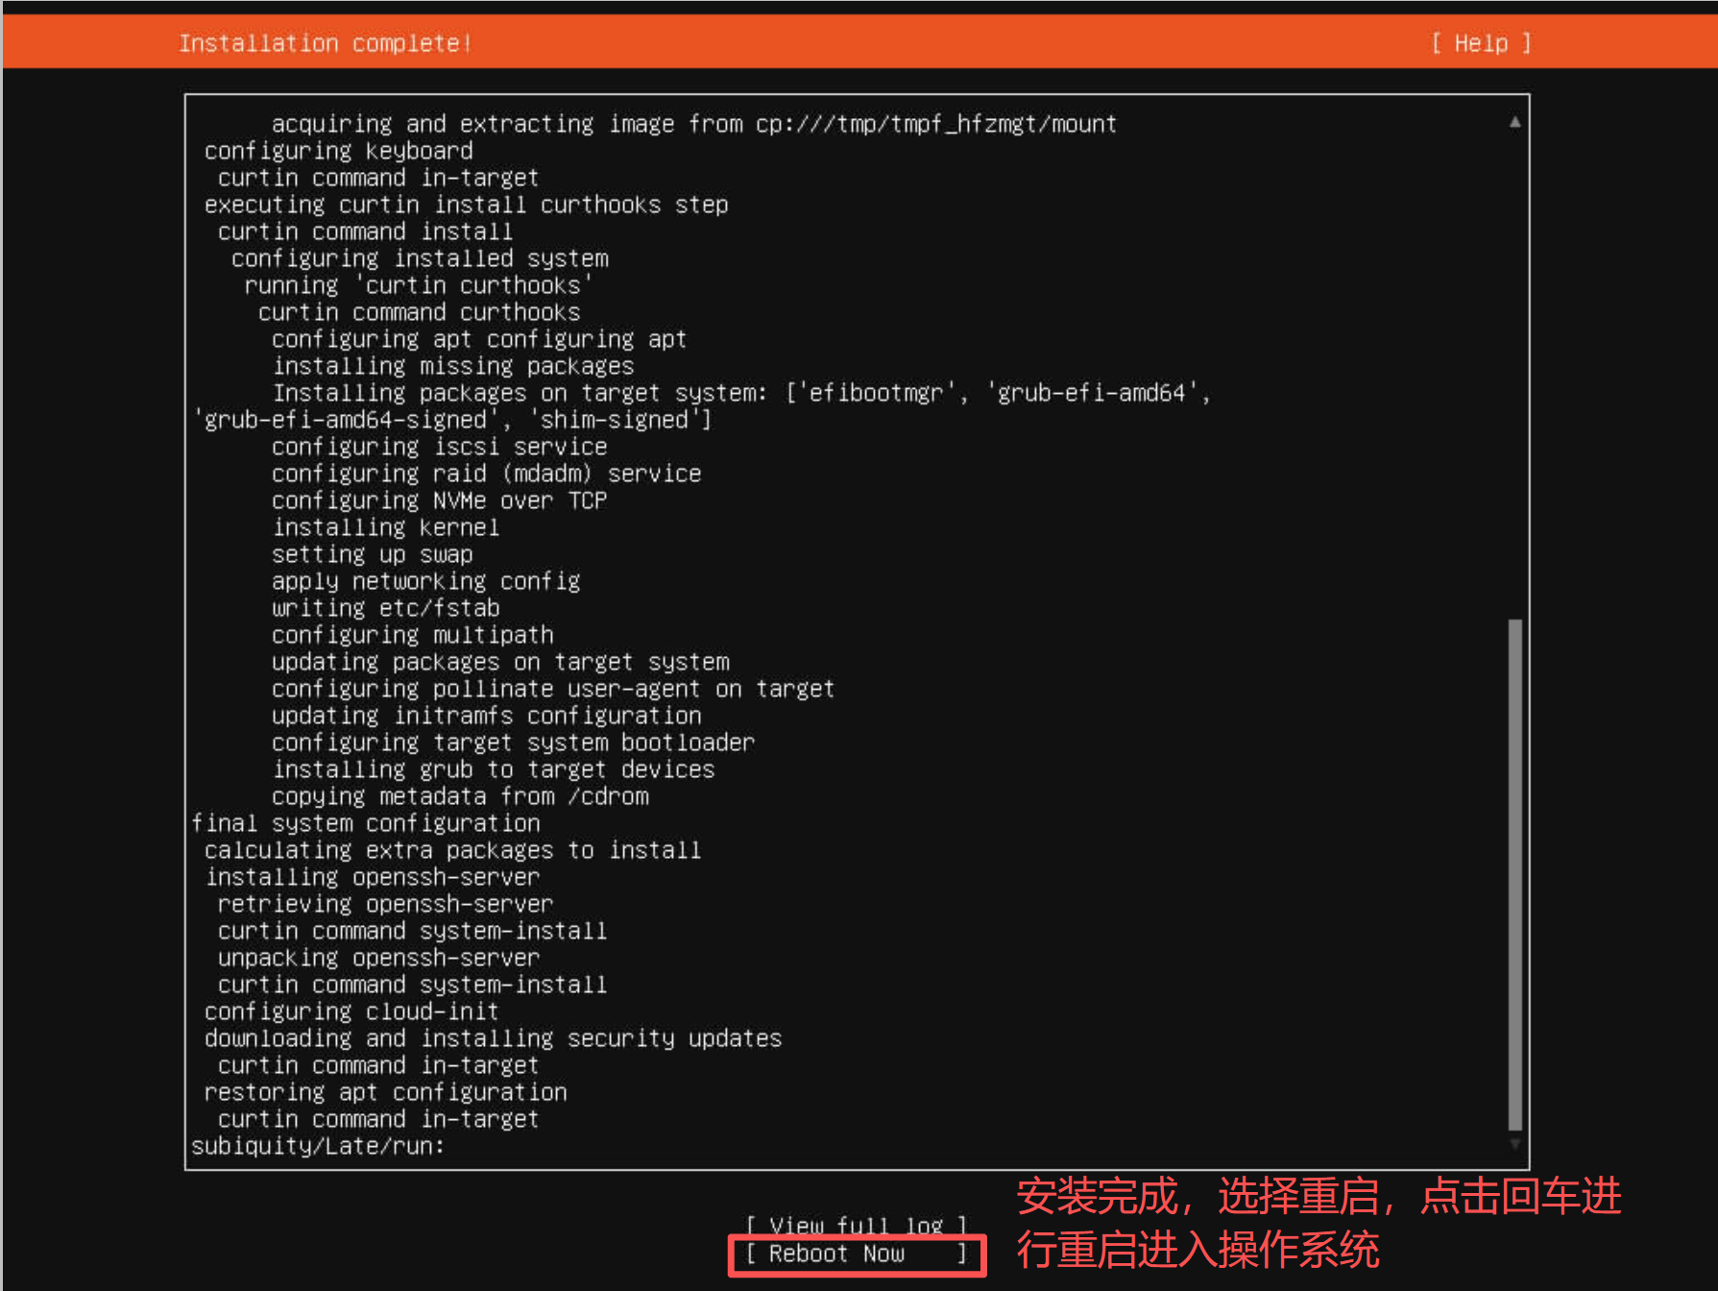Select 'restoring apt configuration' log line

(x=385, y=1092)
